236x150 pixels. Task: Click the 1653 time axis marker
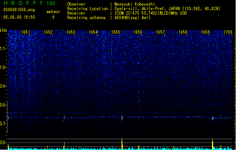71,32
